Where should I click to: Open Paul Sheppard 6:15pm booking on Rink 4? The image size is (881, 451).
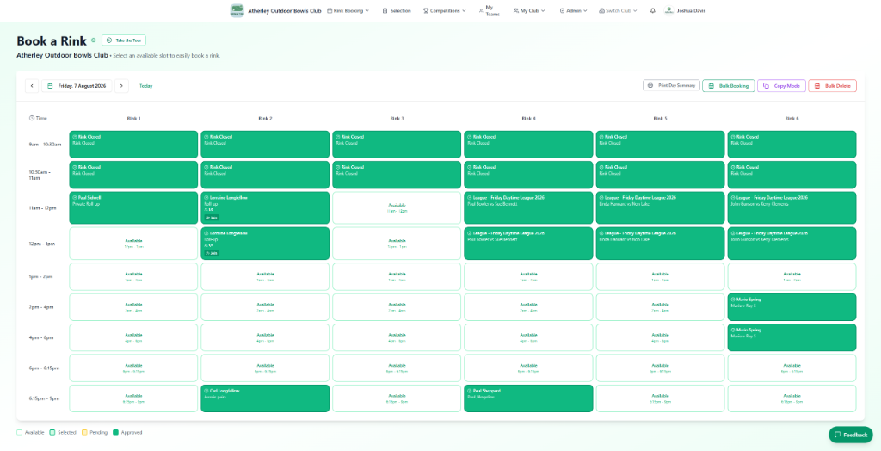coord(529,398)
